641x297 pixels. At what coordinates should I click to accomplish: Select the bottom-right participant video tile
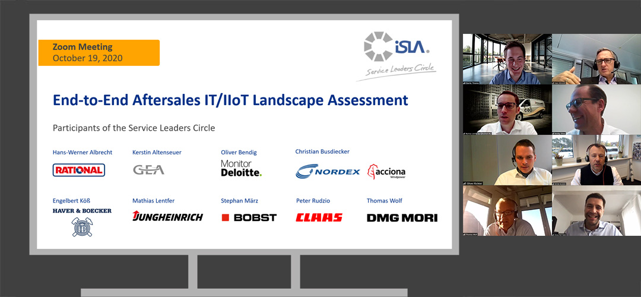596,211
